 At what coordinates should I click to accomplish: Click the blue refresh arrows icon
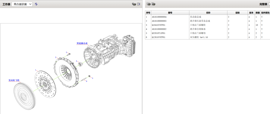tap(36, 4)
